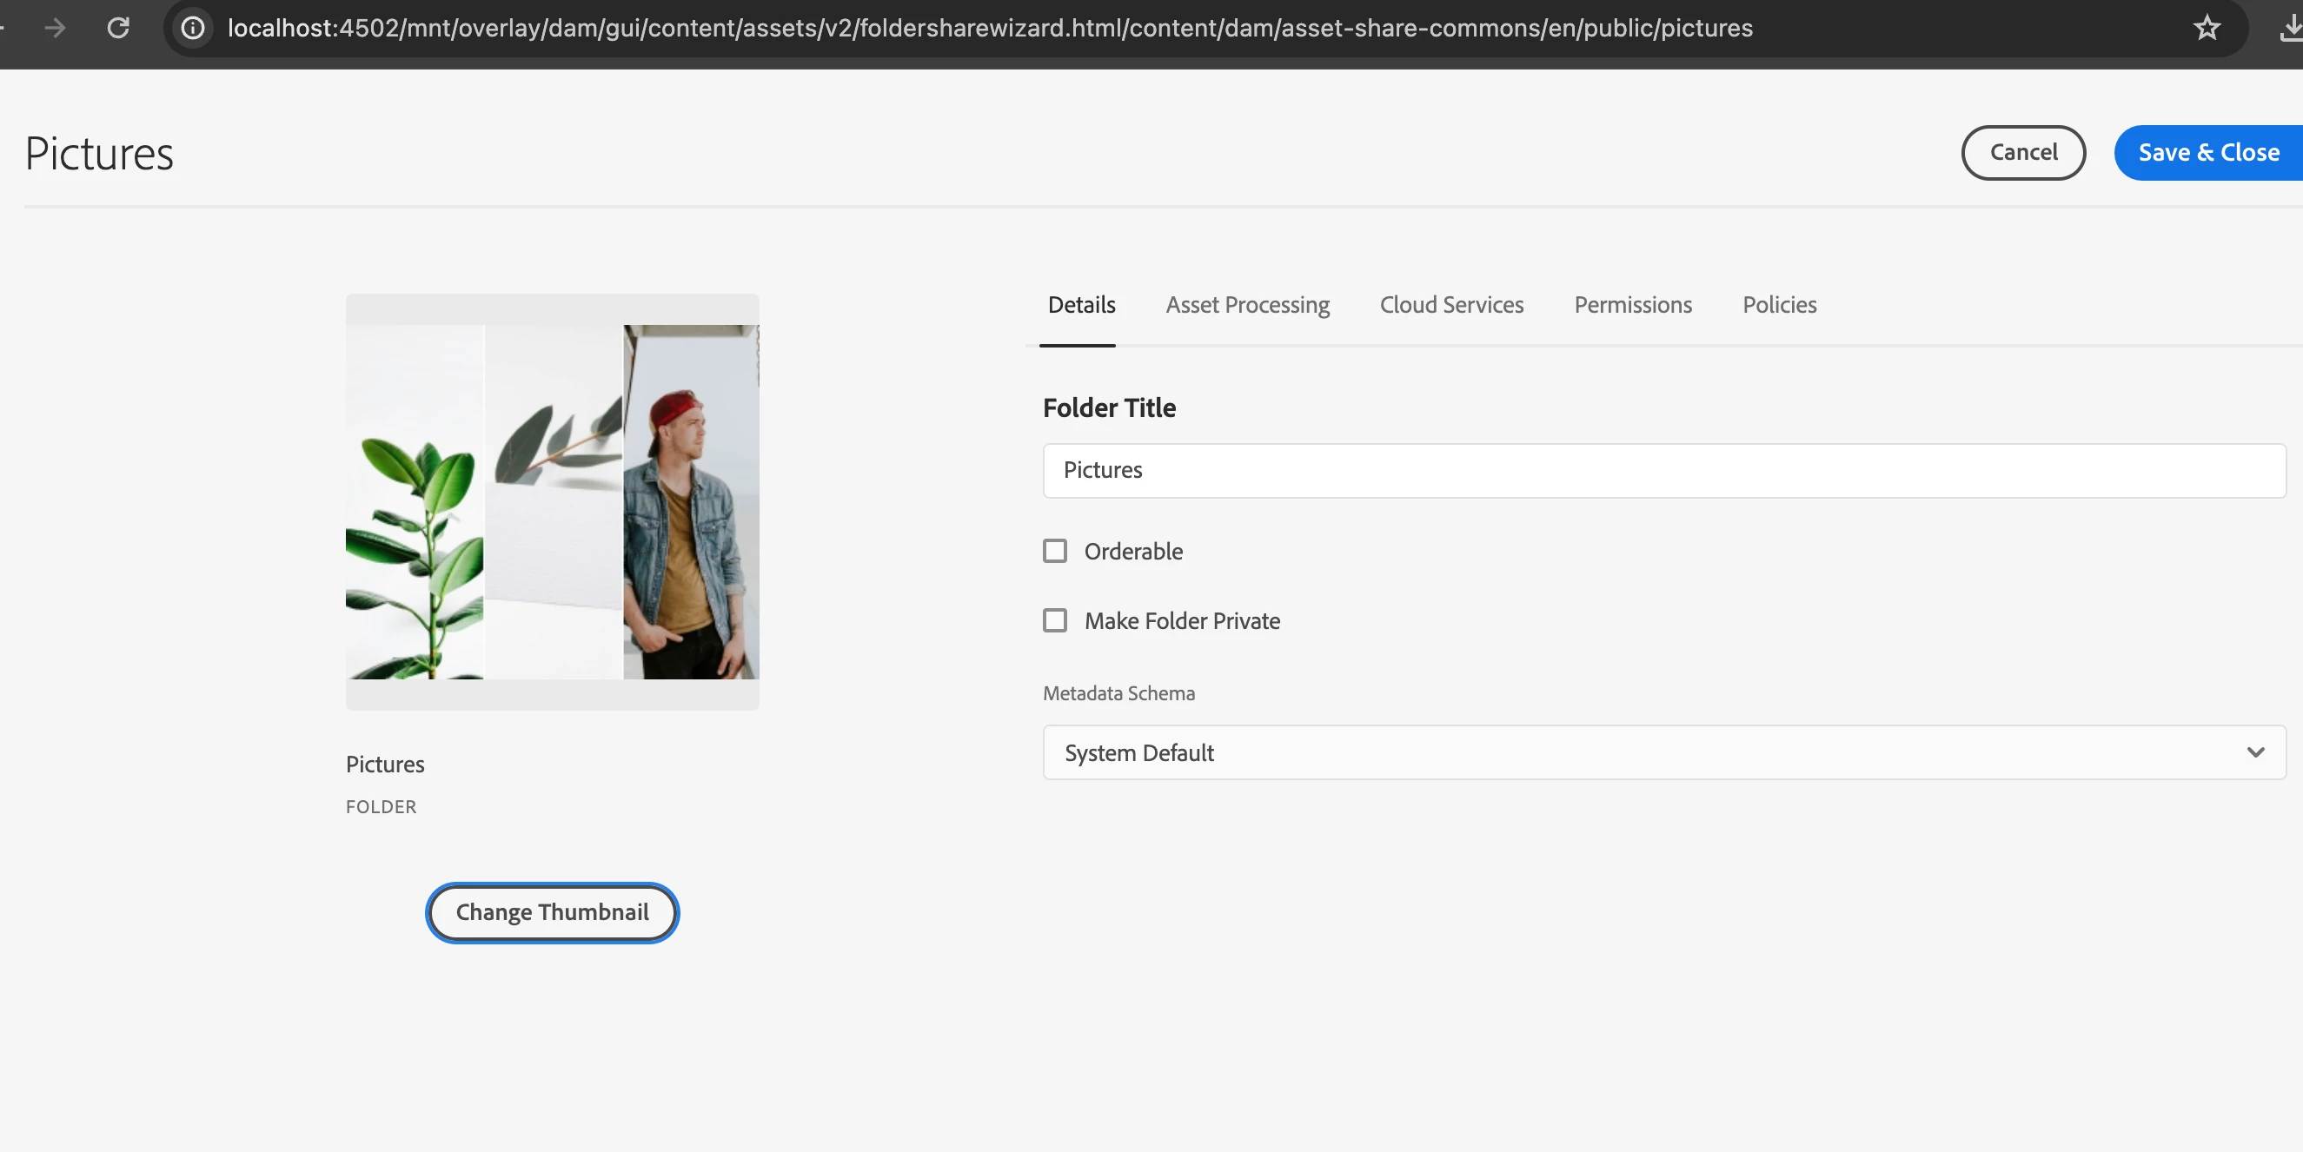The height and width of the screenshot is (1152, 2303).
Task: Go to the Permissions tab
Action: point(1632,305)
